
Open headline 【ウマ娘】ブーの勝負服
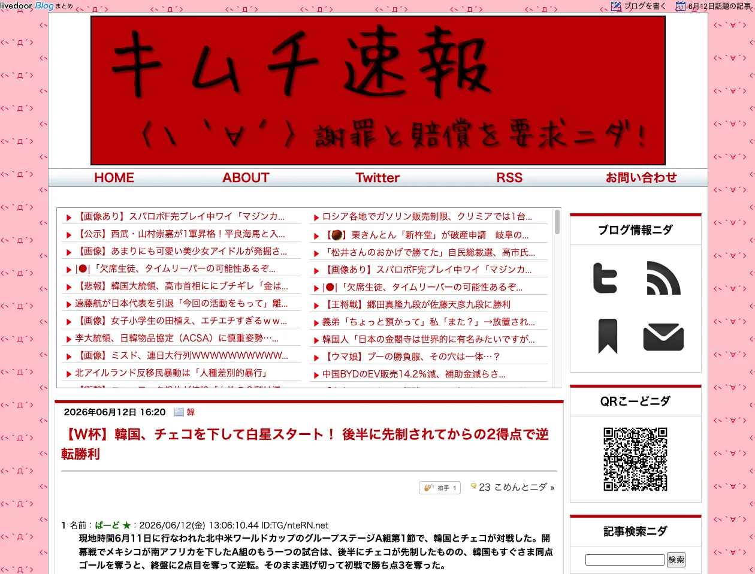tap(412, 357)
